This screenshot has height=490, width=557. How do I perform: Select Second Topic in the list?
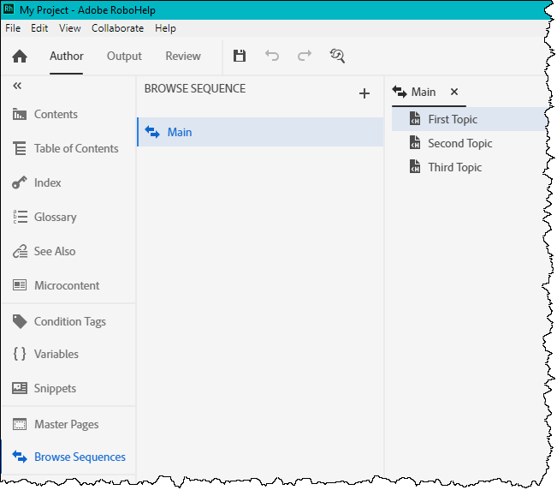click(x=459, y=144)
